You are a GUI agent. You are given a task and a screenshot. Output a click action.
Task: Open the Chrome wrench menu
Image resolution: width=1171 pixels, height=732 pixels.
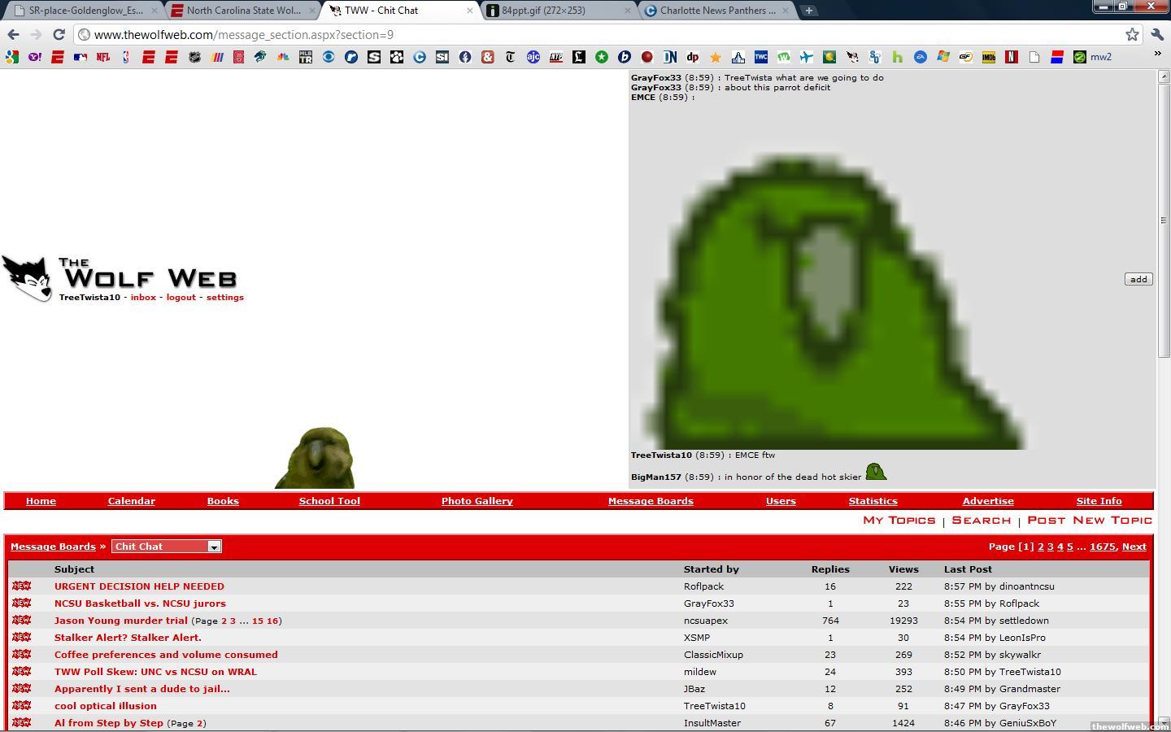tap(1157, 34)
